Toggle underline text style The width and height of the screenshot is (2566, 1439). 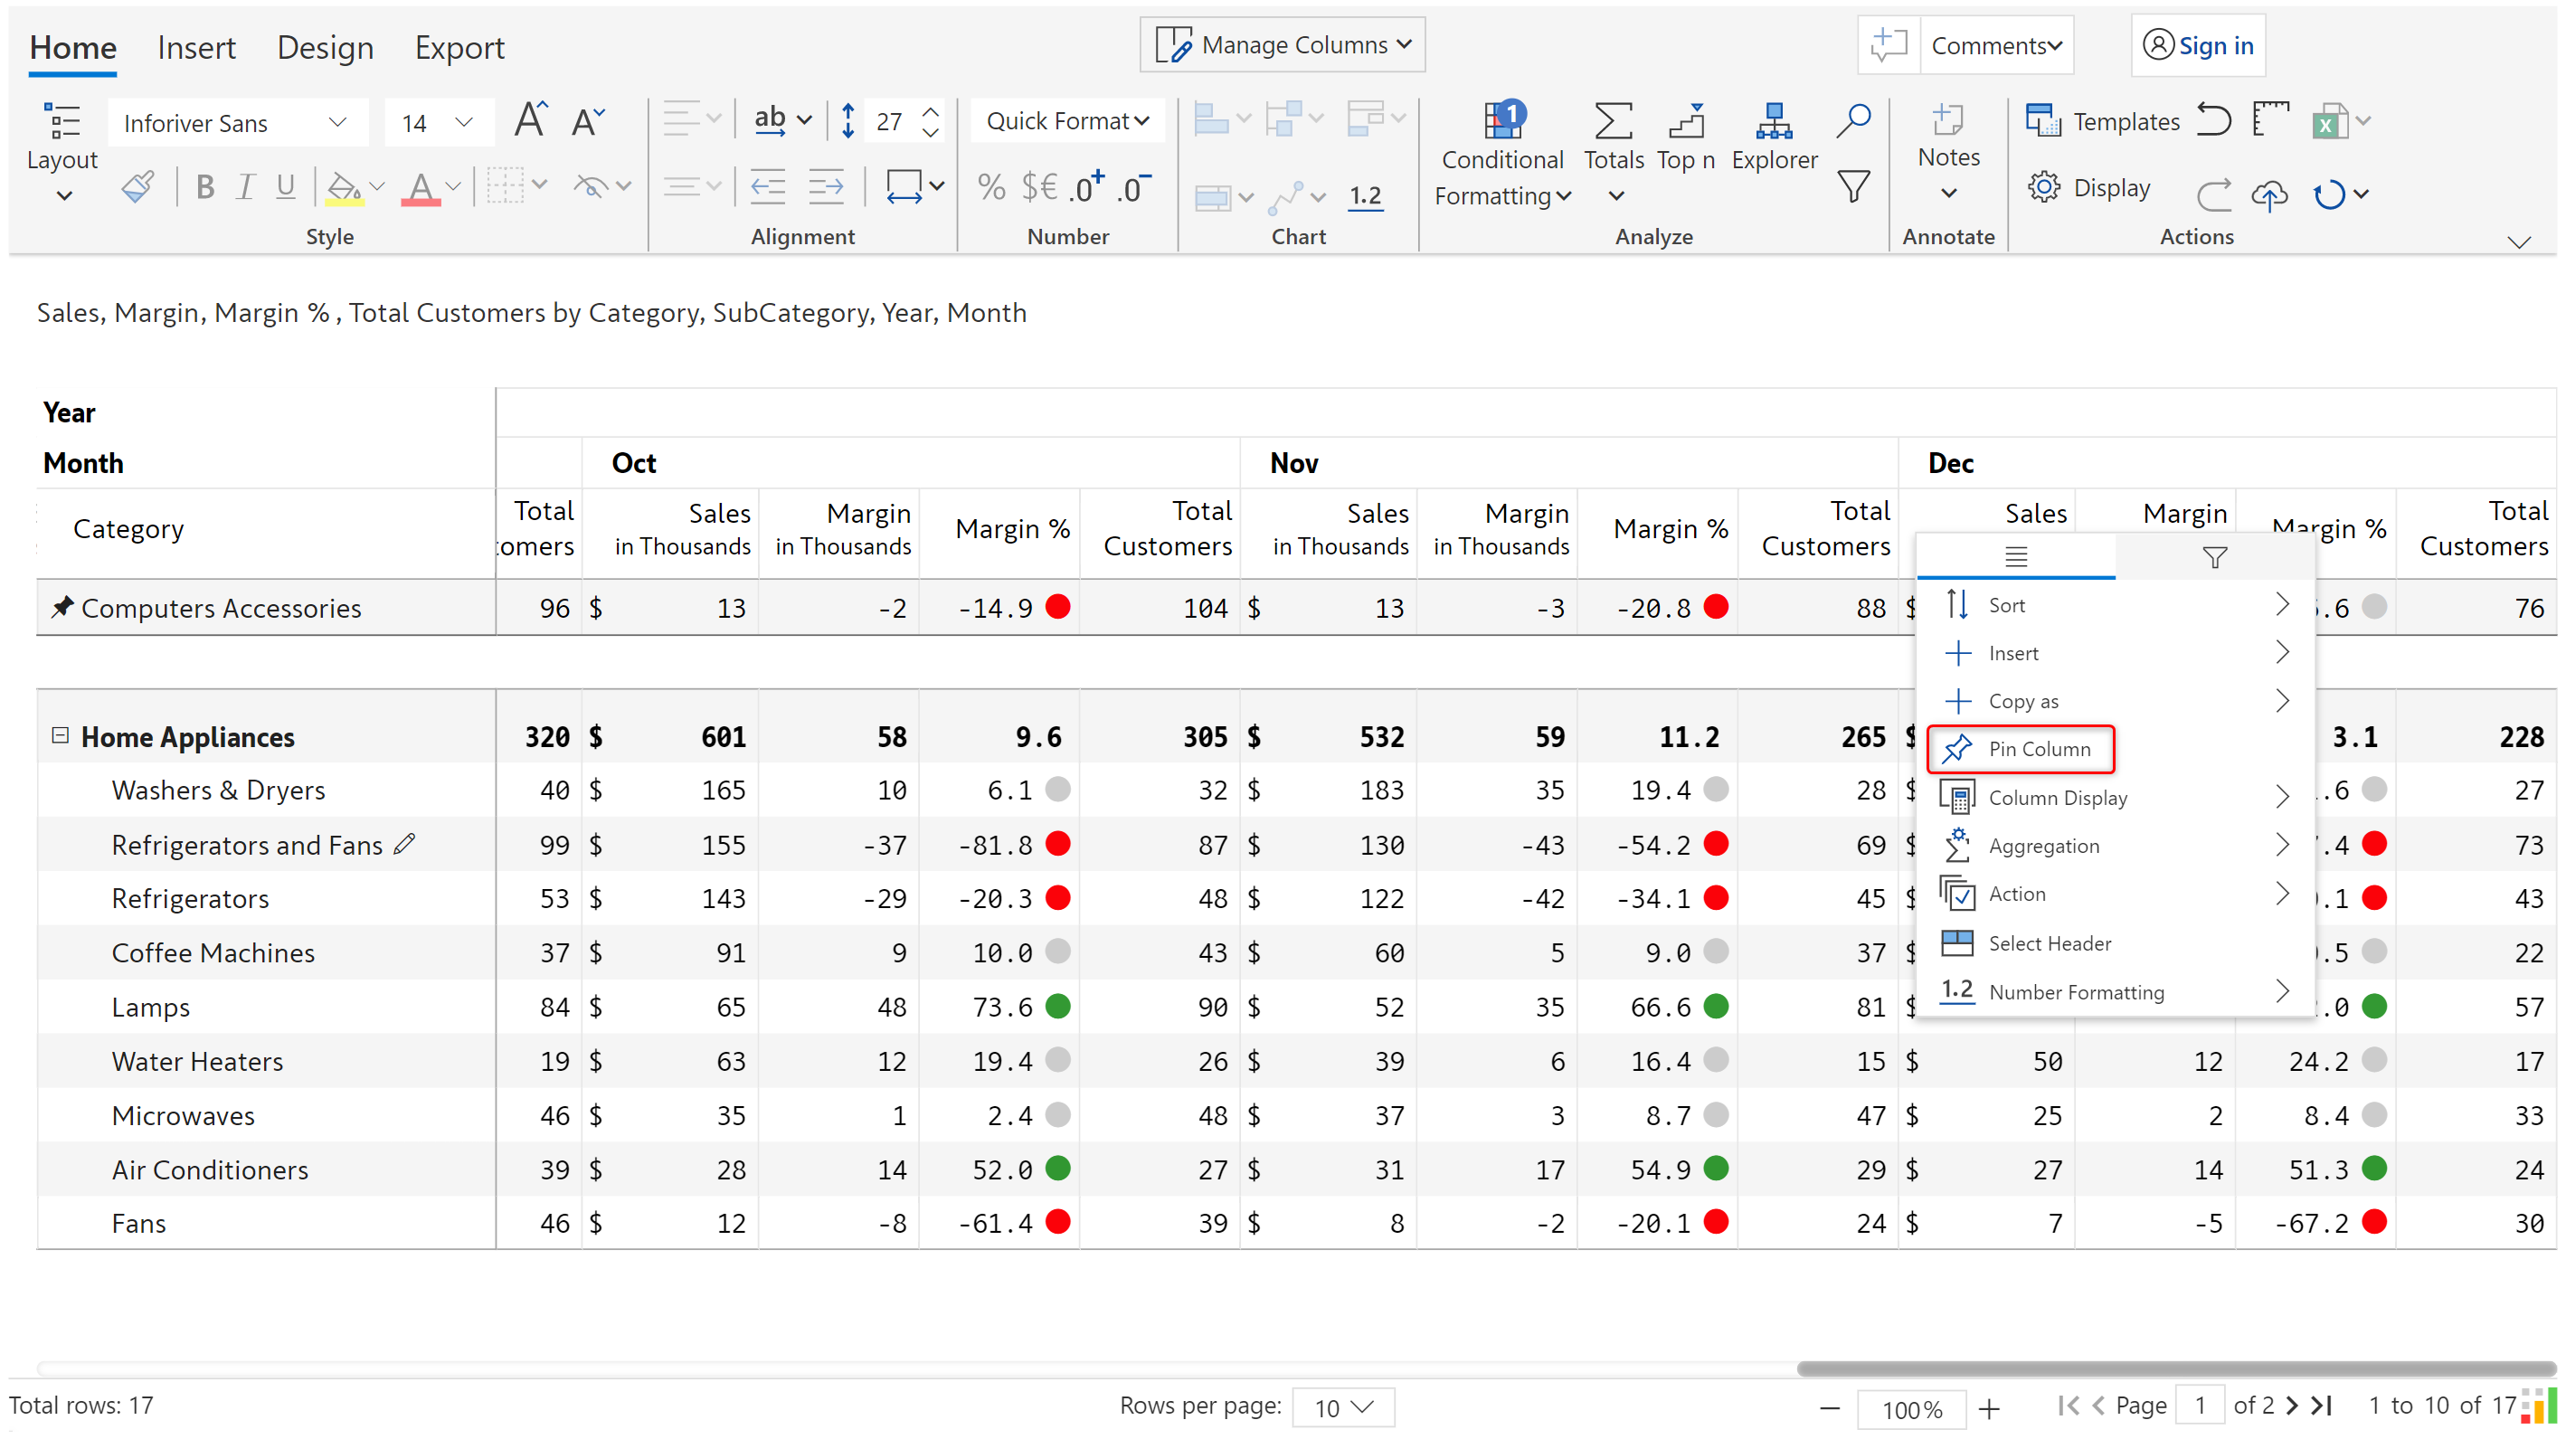click(x=286, y=186)
